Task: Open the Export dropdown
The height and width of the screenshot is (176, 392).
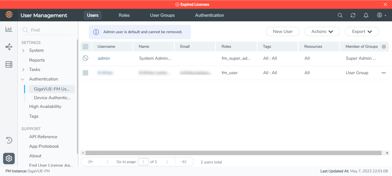Action: 362,31
